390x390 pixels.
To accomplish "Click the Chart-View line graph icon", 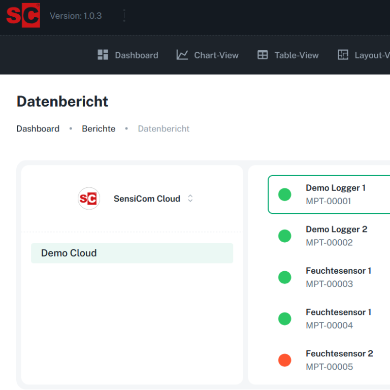I will (x=182, y=55).
